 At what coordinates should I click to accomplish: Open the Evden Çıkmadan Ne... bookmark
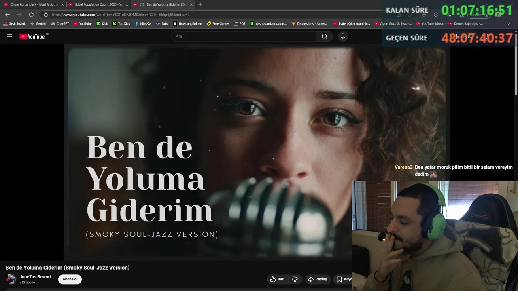pyautogui.click(x=352, y=24)
